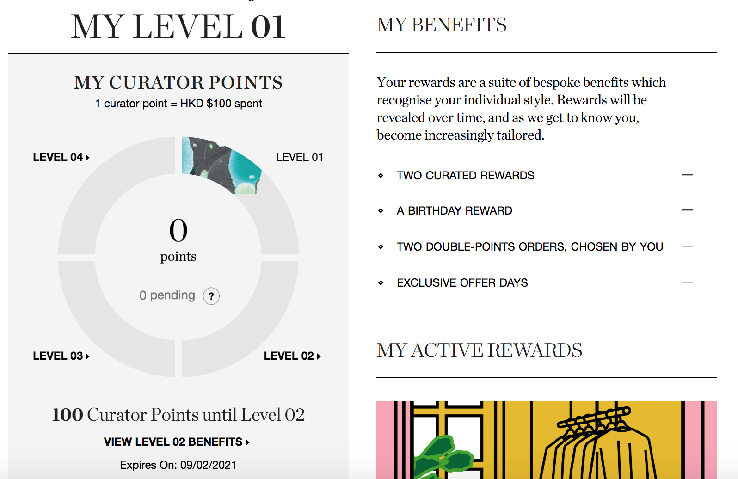Select the Level 01 label
The width and height of the screenshot is (738, 479).
click(299, 157)
